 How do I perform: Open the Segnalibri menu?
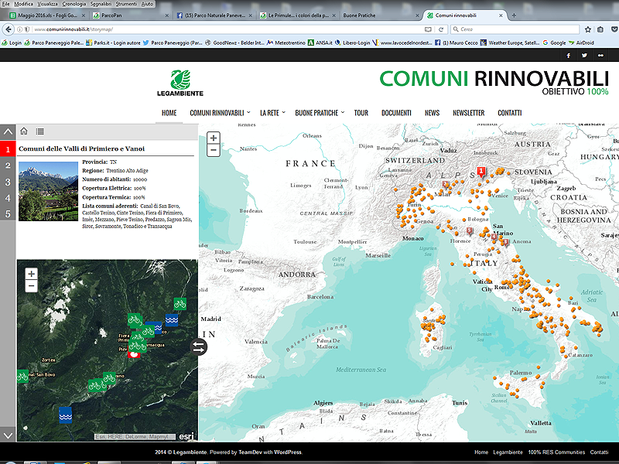[x=101, y=4]
